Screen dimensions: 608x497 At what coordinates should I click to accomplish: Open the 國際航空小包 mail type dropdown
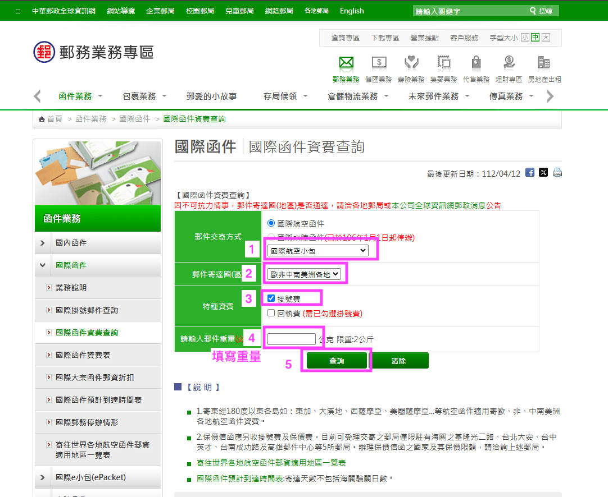pos(317,251)
